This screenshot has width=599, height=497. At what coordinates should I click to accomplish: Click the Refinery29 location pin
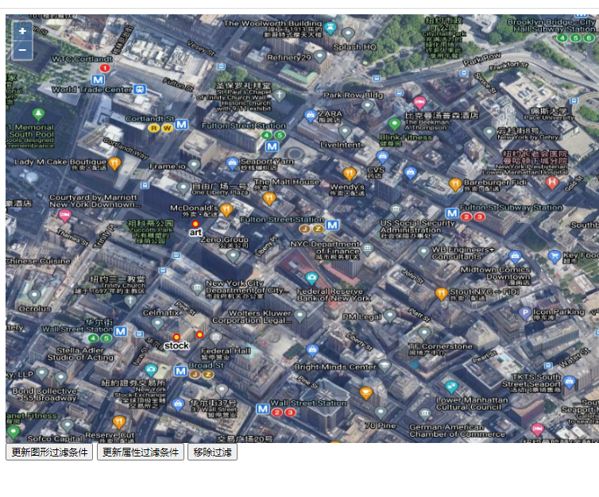pos(319,57)
